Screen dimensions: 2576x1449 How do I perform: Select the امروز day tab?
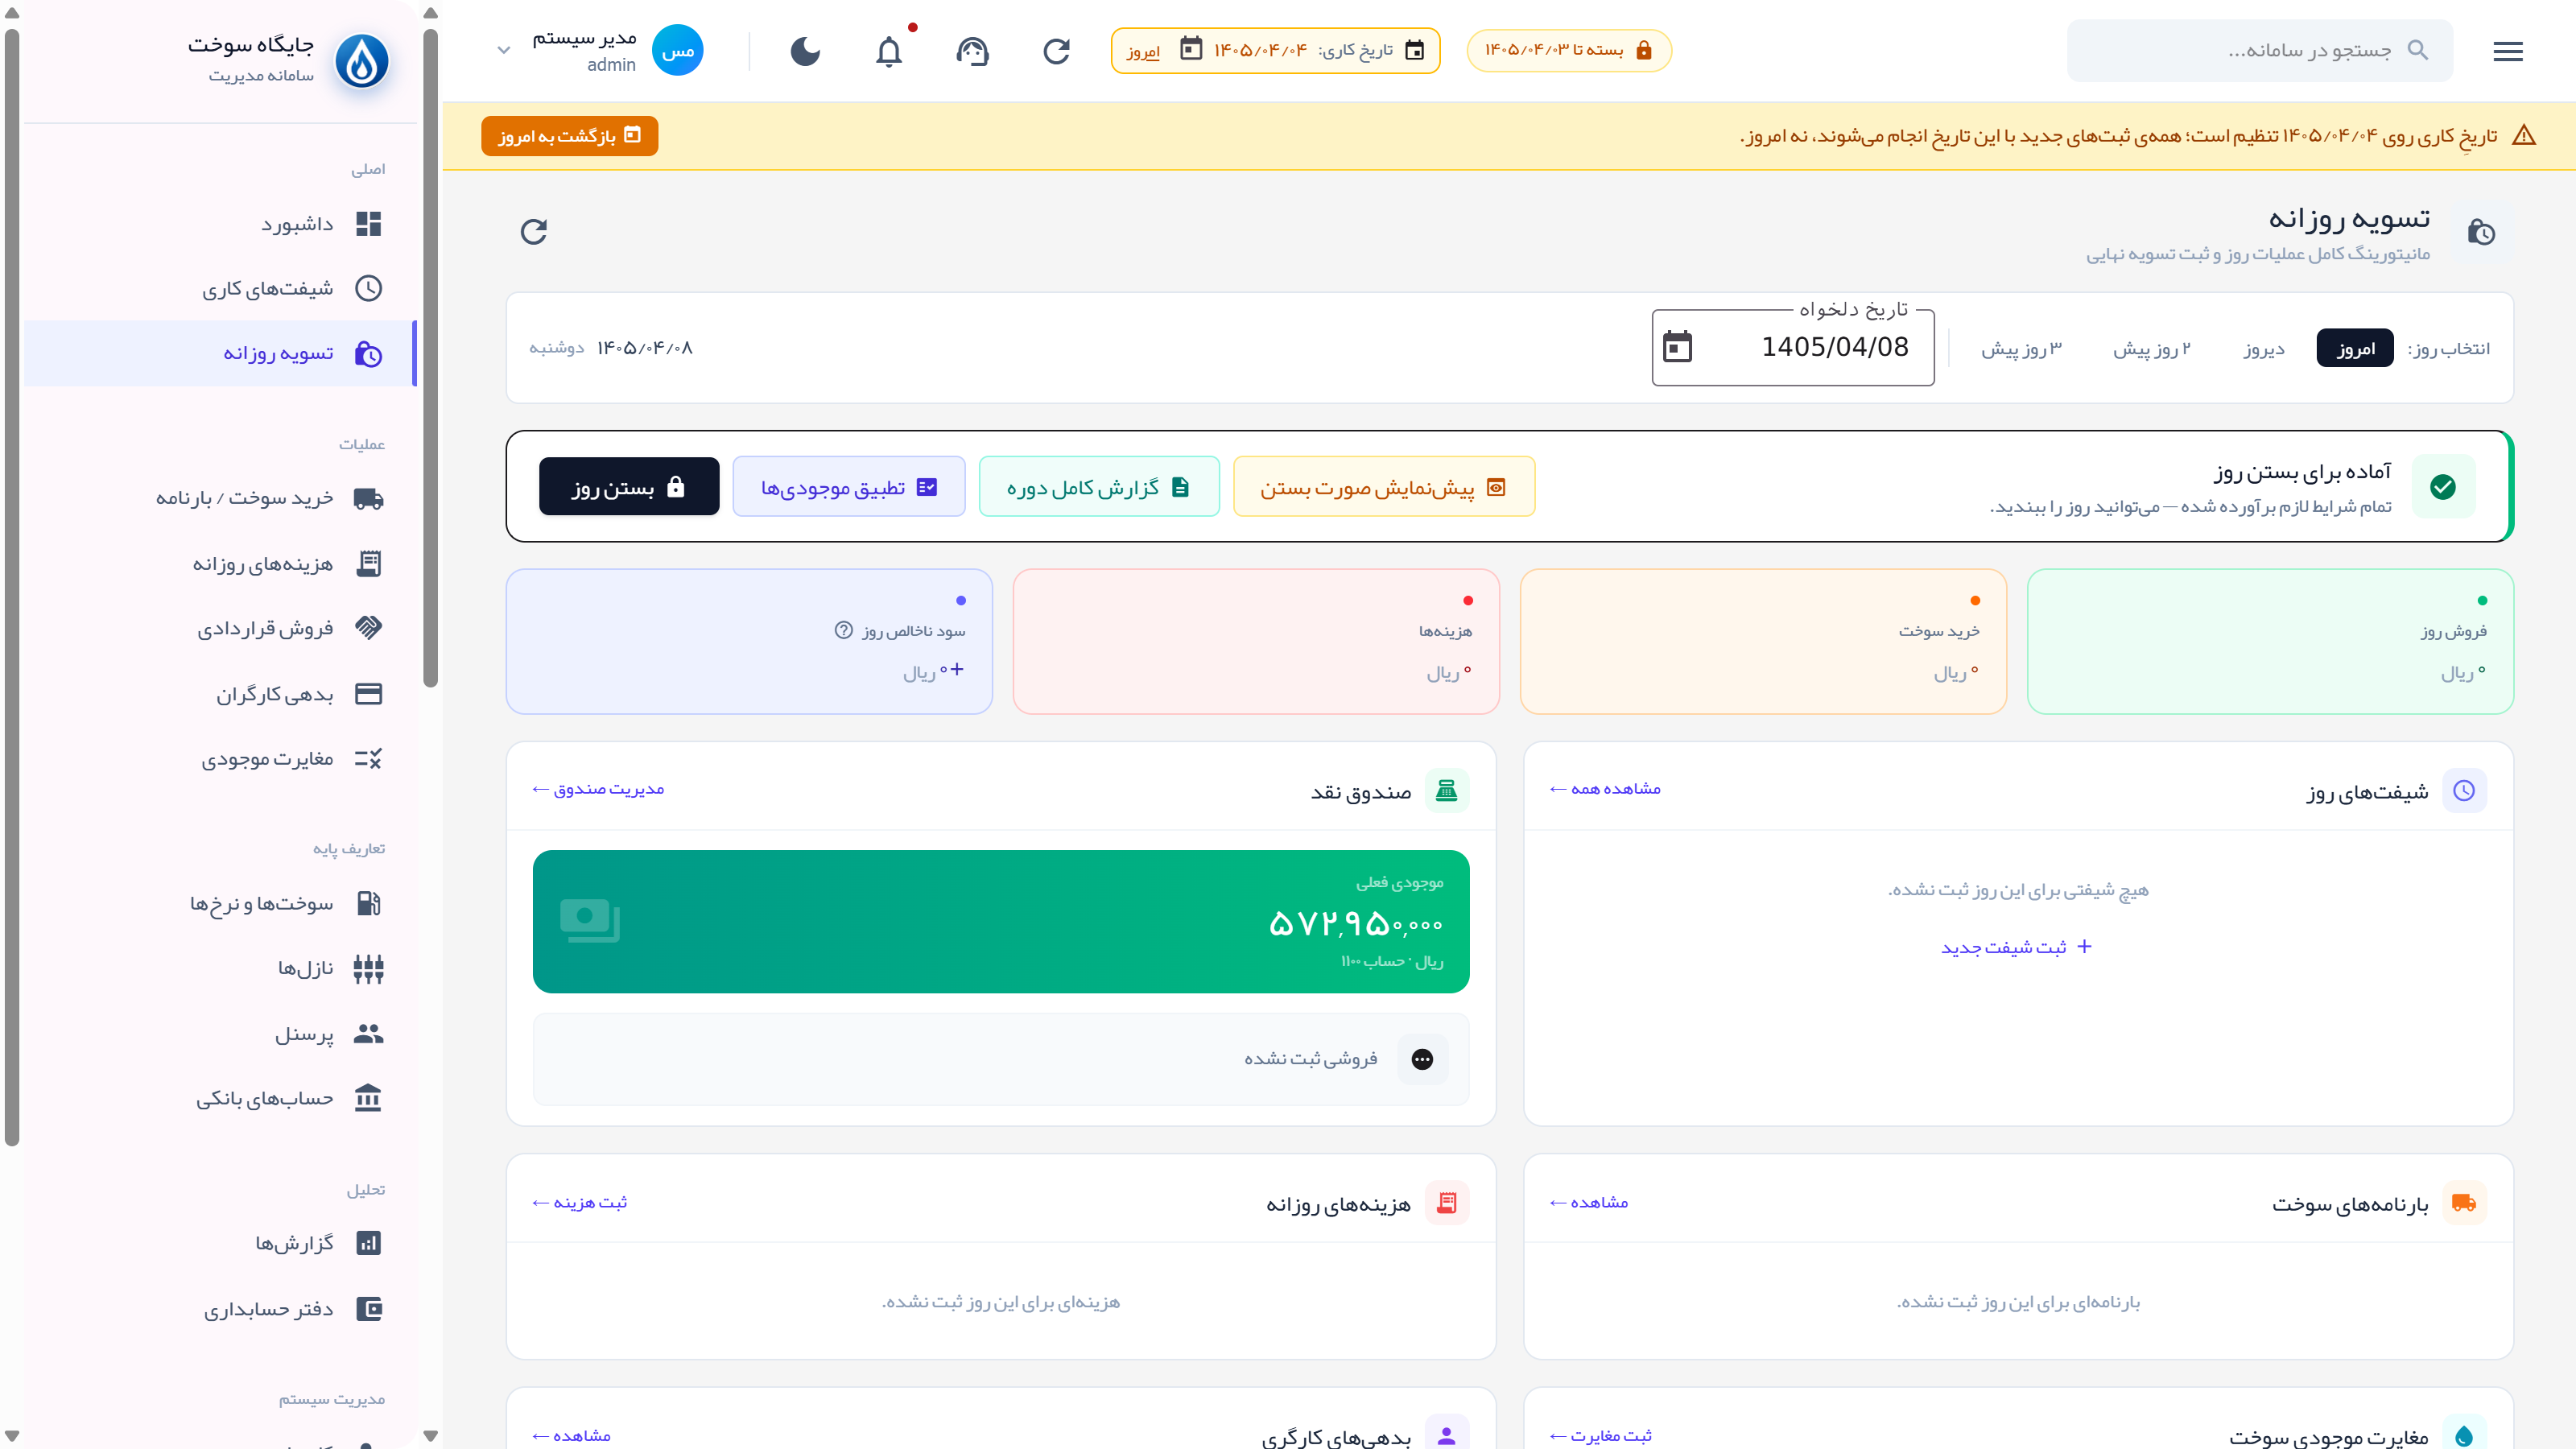point(2355,348)
